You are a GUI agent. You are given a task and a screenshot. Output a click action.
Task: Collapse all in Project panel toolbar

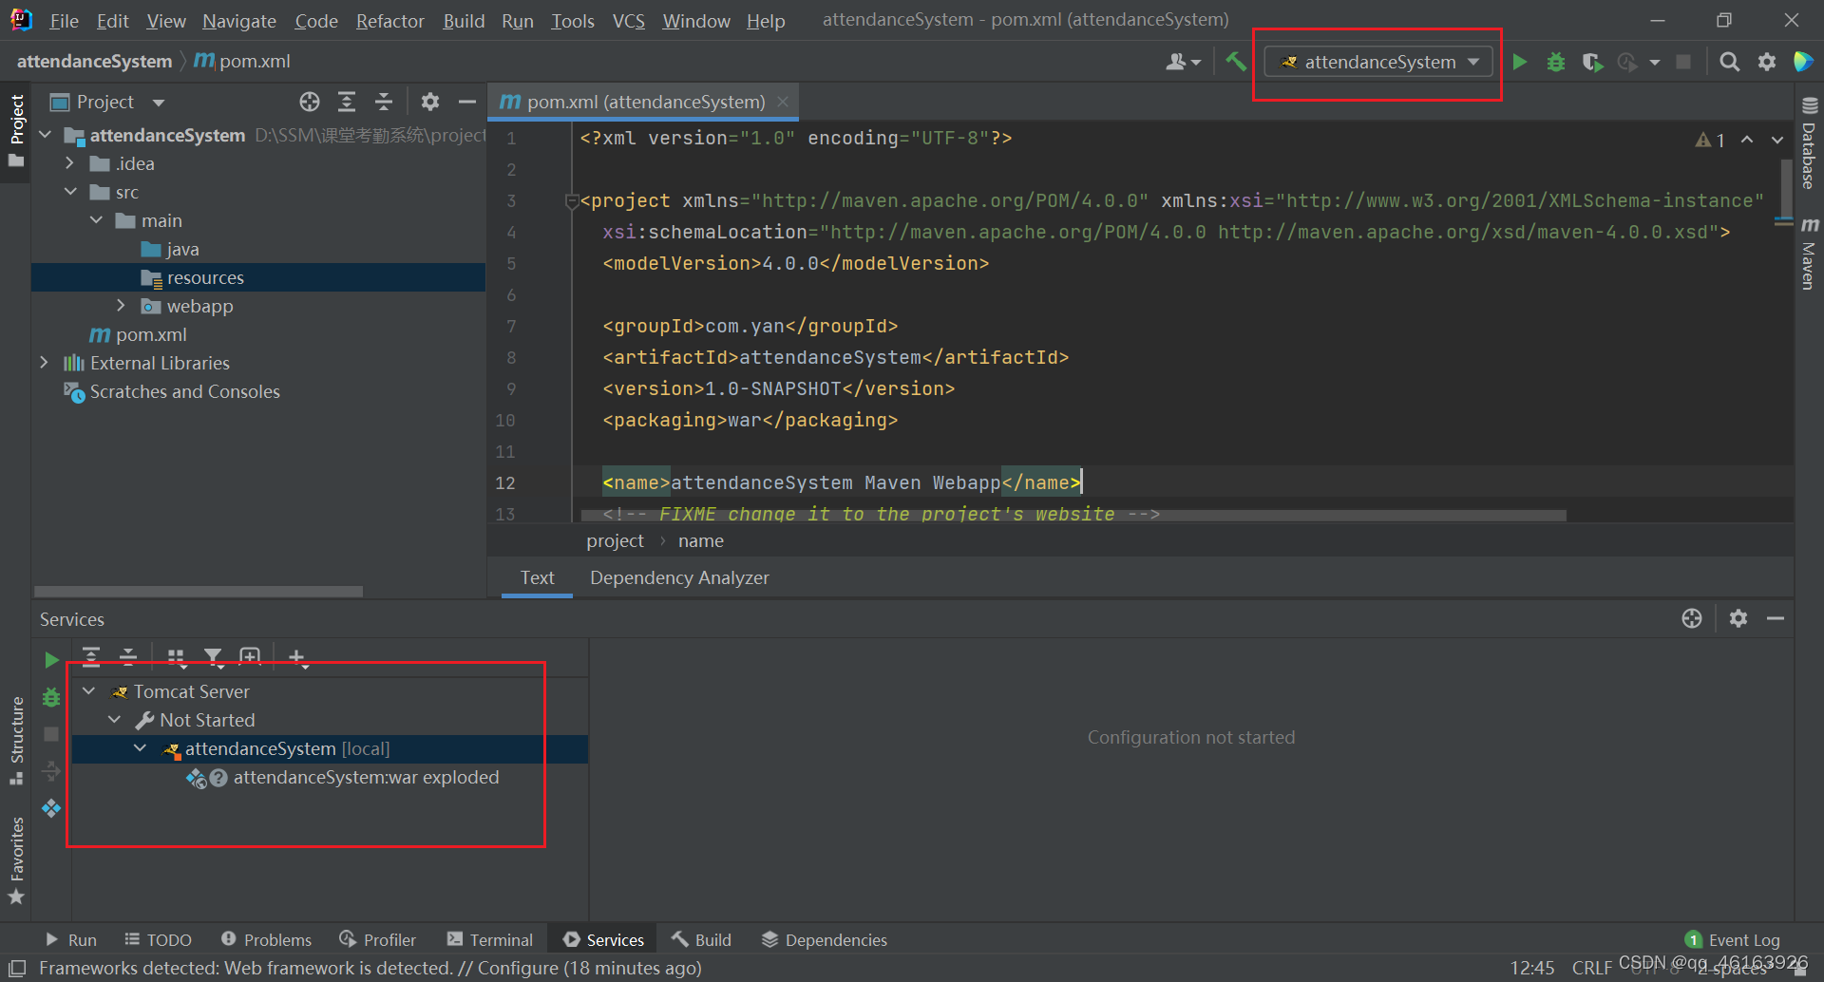[x=384, y=102]
